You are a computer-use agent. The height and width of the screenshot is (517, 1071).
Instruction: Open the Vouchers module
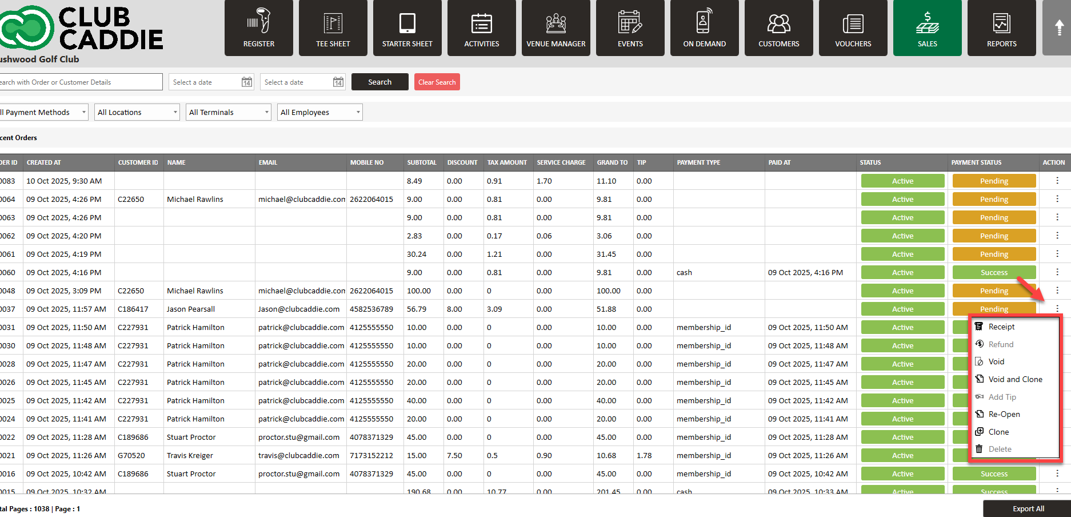coord(853,28)
